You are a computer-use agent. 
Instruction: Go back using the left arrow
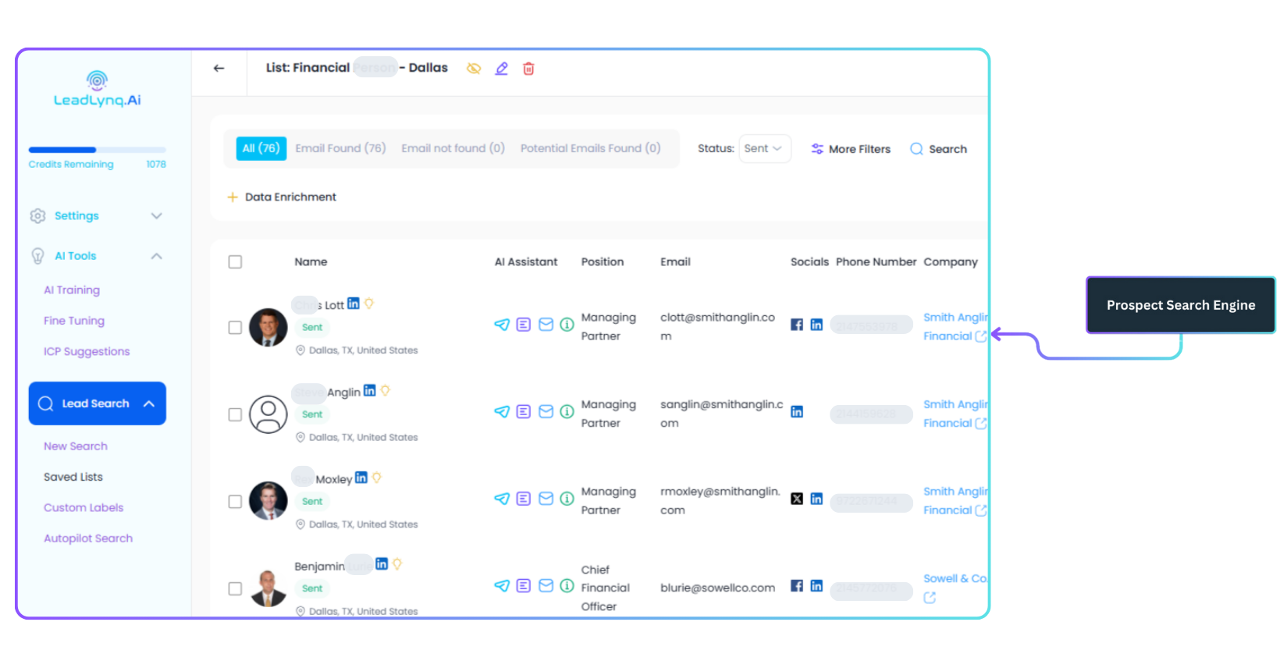point(219,69)
